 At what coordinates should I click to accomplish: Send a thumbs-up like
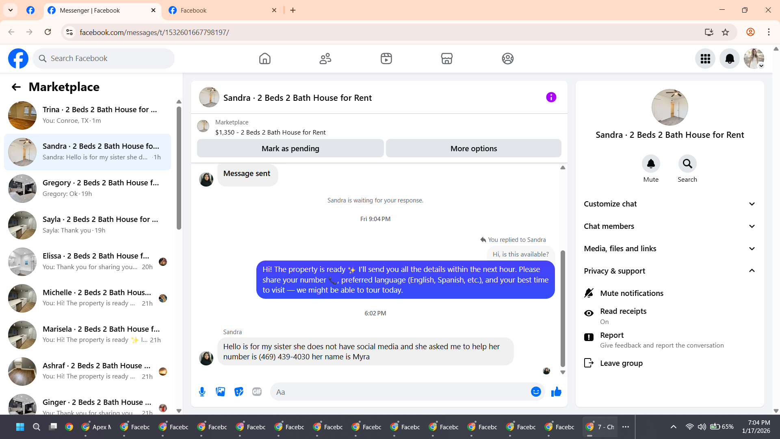556,392
